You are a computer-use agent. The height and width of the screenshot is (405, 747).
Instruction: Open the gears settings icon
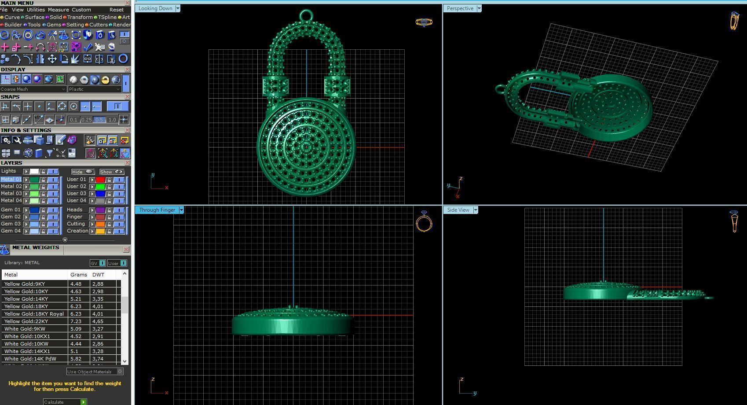(6, 140)
